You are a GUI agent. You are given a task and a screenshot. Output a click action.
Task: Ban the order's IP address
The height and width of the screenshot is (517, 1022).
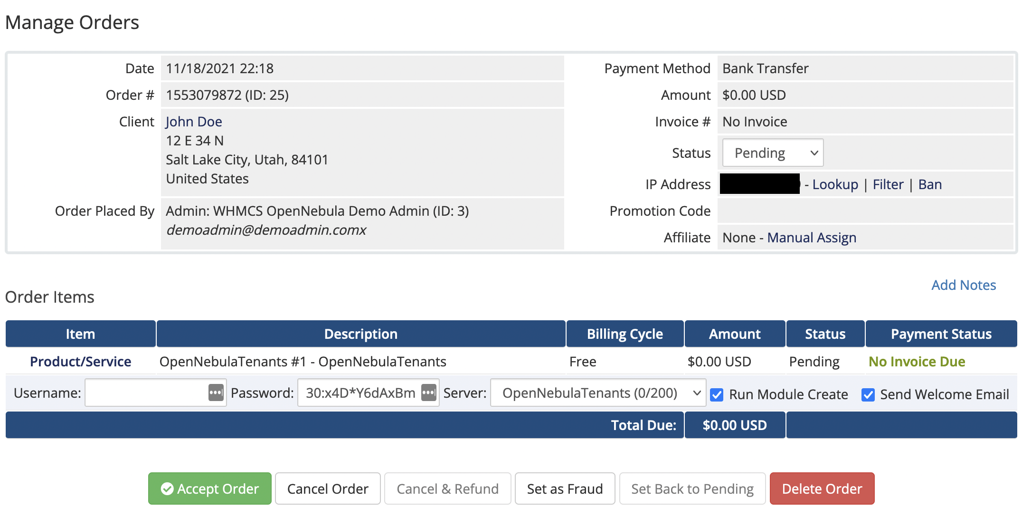point(930,184)
